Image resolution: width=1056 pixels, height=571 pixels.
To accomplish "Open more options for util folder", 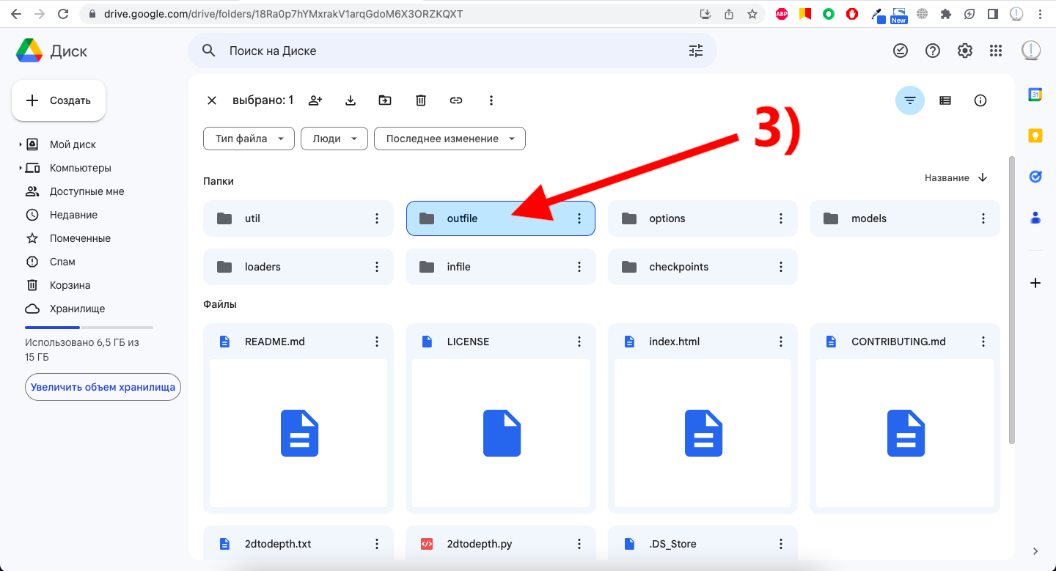I will pos(377,218).
